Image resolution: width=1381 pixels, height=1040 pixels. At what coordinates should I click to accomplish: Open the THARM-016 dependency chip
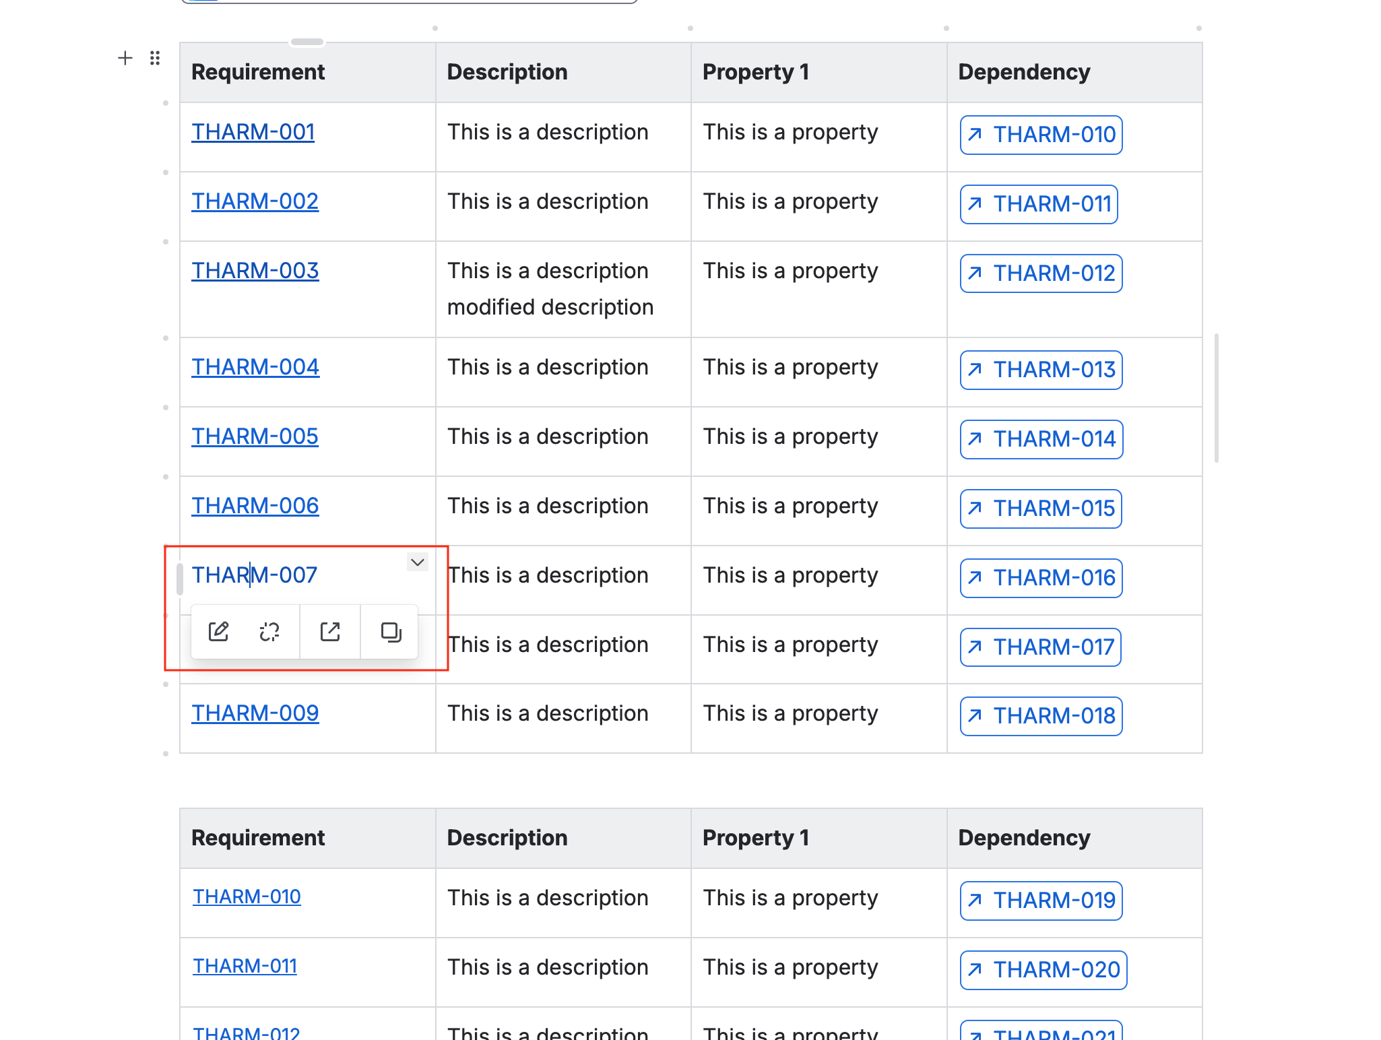click(x=1041, y=578)
